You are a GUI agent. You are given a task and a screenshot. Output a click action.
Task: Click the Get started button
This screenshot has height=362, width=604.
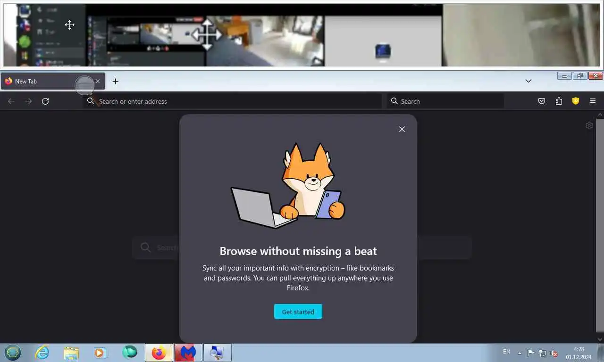click(x=298, y=312)
